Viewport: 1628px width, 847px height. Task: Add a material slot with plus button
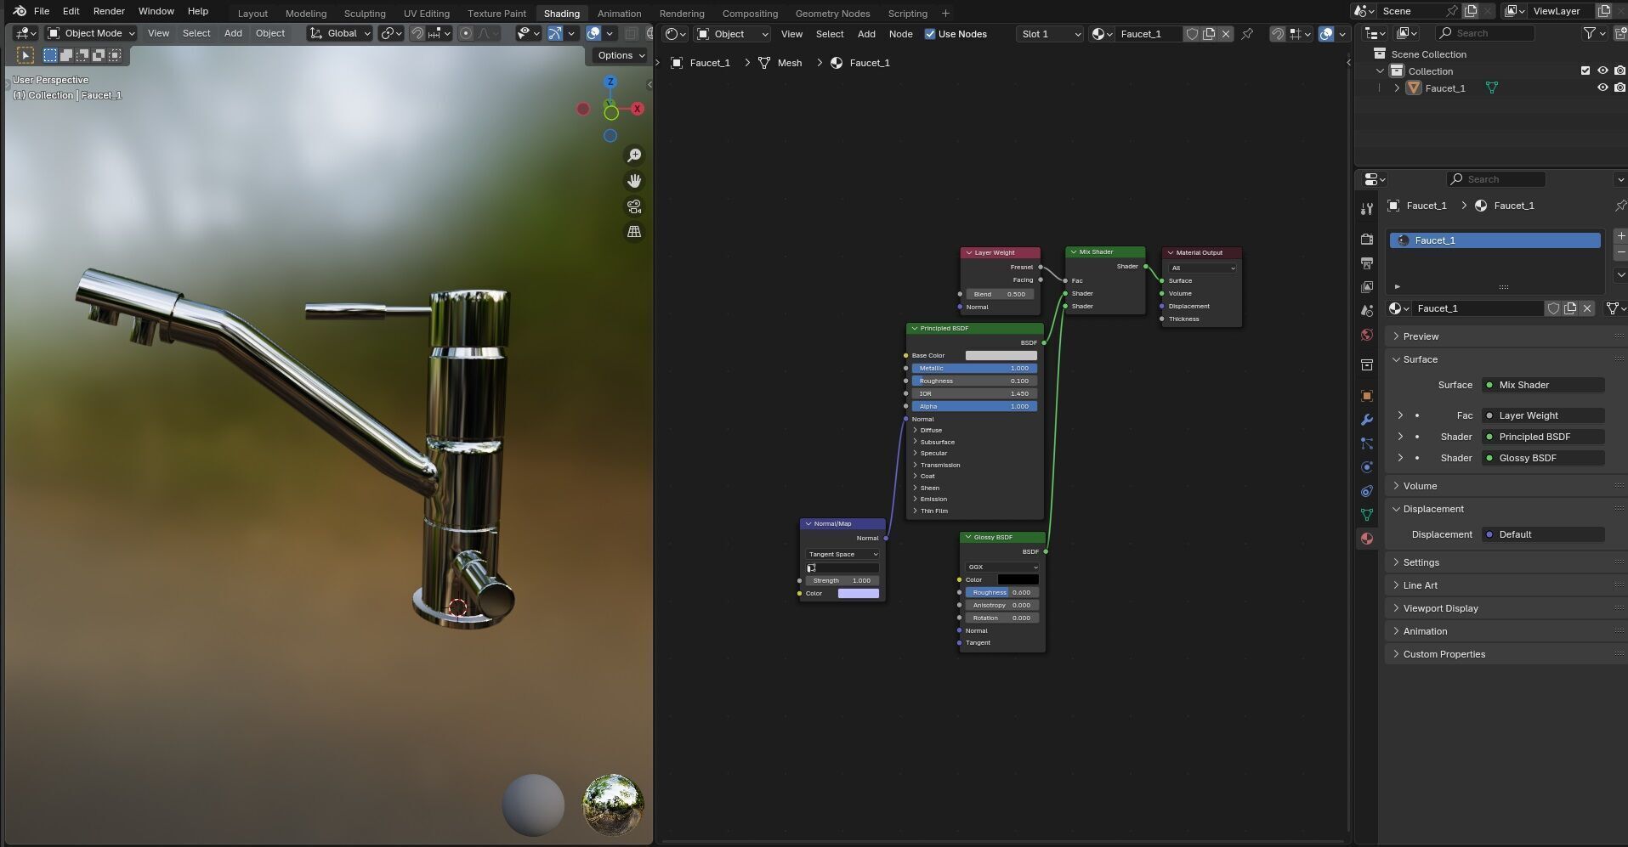(1620, 236)
